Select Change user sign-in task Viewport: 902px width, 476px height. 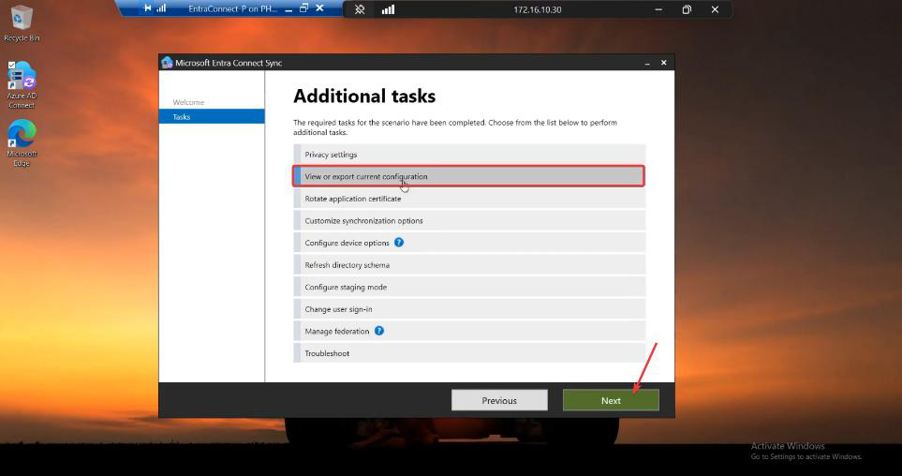tap(469, 309)
